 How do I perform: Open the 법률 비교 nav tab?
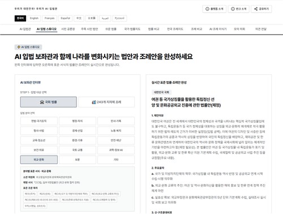(153, 29)
